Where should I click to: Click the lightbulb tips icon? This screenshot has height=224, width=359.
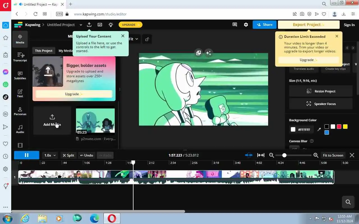(x=111, y=25)
